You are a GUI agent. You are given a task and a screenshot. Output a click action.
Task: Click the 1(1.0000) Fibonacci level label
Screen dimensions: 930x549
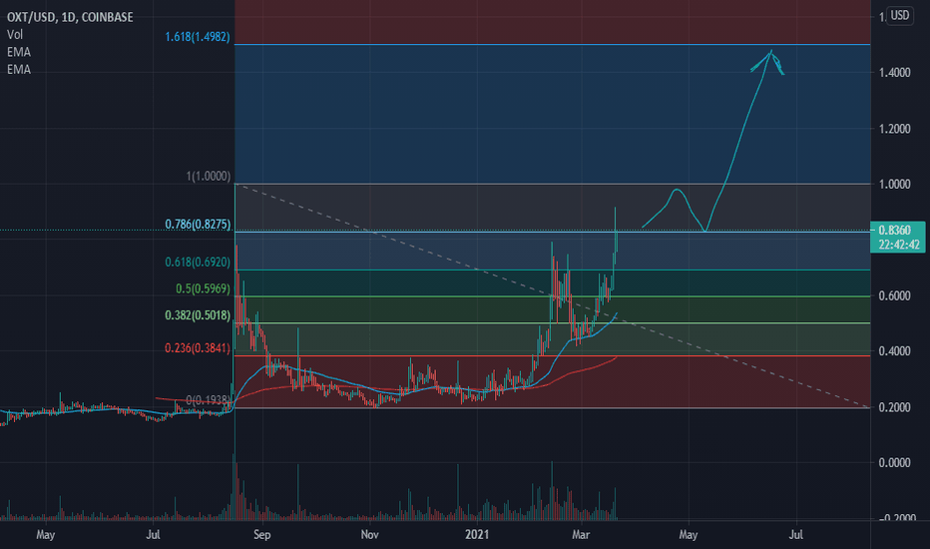pyautogui.click(x=209, y=177)
